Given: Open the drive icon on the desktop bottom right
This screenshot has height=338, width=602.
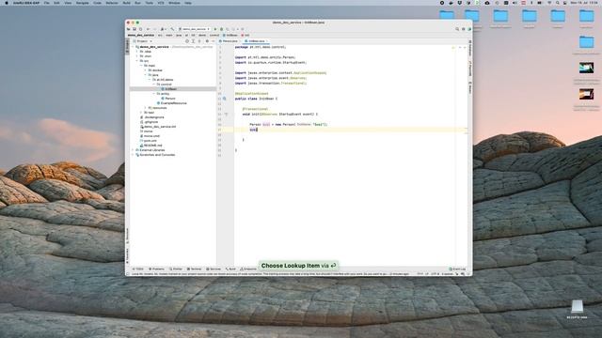Looking at the screenshot, I should pos(577,307).
